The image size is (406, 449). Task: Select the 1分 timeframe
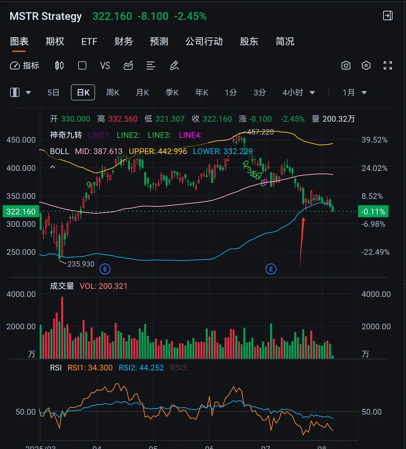(231, 92)
